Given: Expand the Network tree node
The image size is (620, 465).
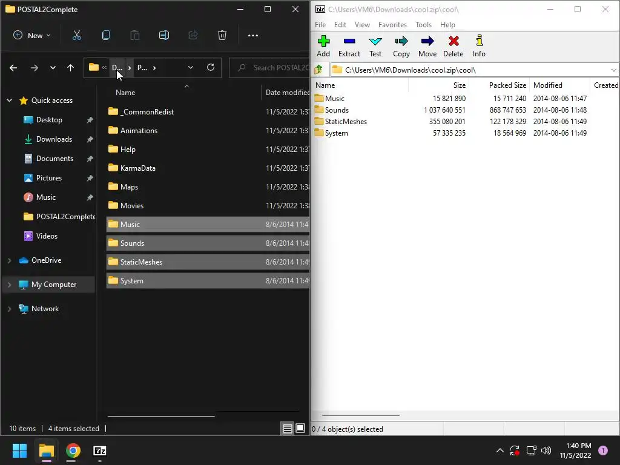Looking at the screenshot, I should tap(10, 309).
